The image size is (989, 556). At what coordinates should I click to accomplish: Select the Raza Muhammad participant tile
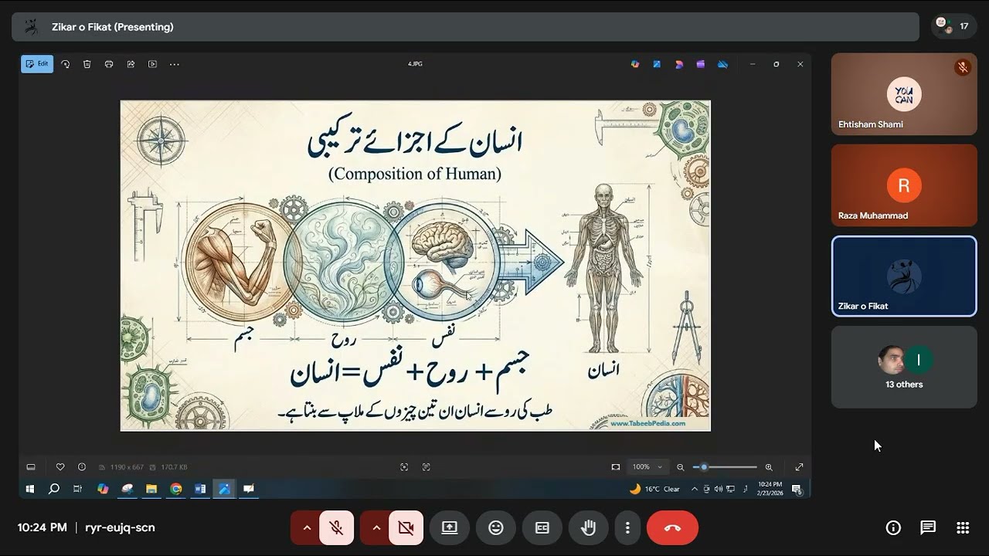904,185
